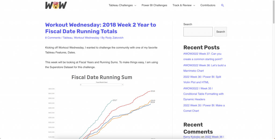Open the post title link about Fiscal Date Running Totals

[100, 28]
